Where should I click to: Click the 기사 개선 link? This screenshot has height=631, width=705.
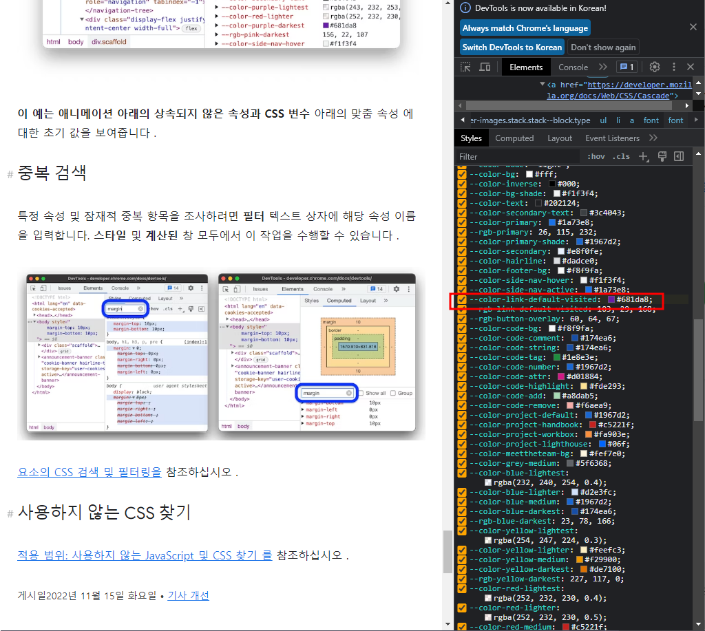tap(189, 595)
